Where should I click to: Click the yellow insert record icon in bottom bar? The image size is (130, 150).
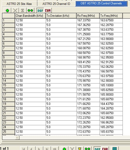[x=80, y=149]
